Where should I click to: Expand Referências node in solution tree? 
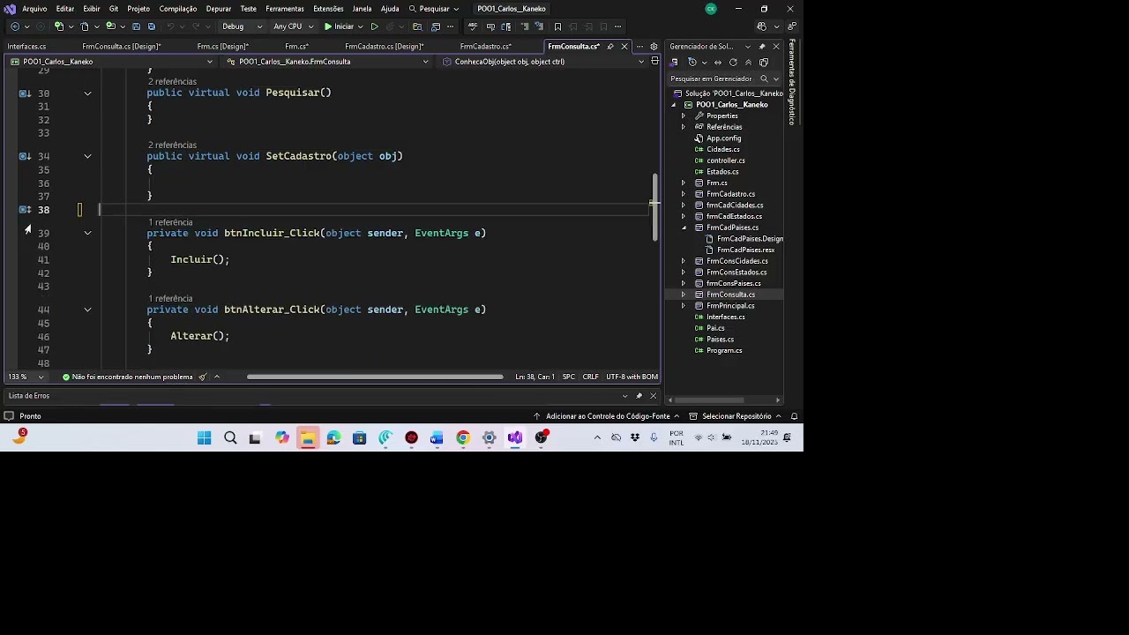click(x=683, y=127)
